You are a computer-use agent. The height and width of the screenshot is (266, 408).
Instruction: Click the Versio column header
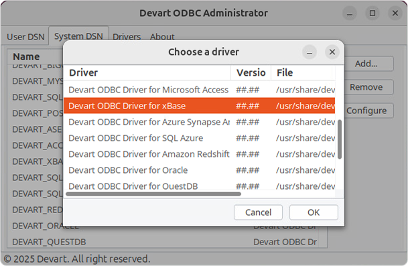coord(251,72)
